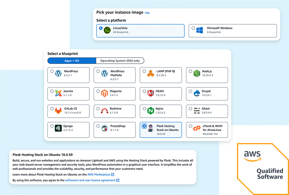Image resolution: width=289 pixels, height=195 pixels.
Task: Click the PrestaShop penguin icon
Action: [x=105, y=128]
